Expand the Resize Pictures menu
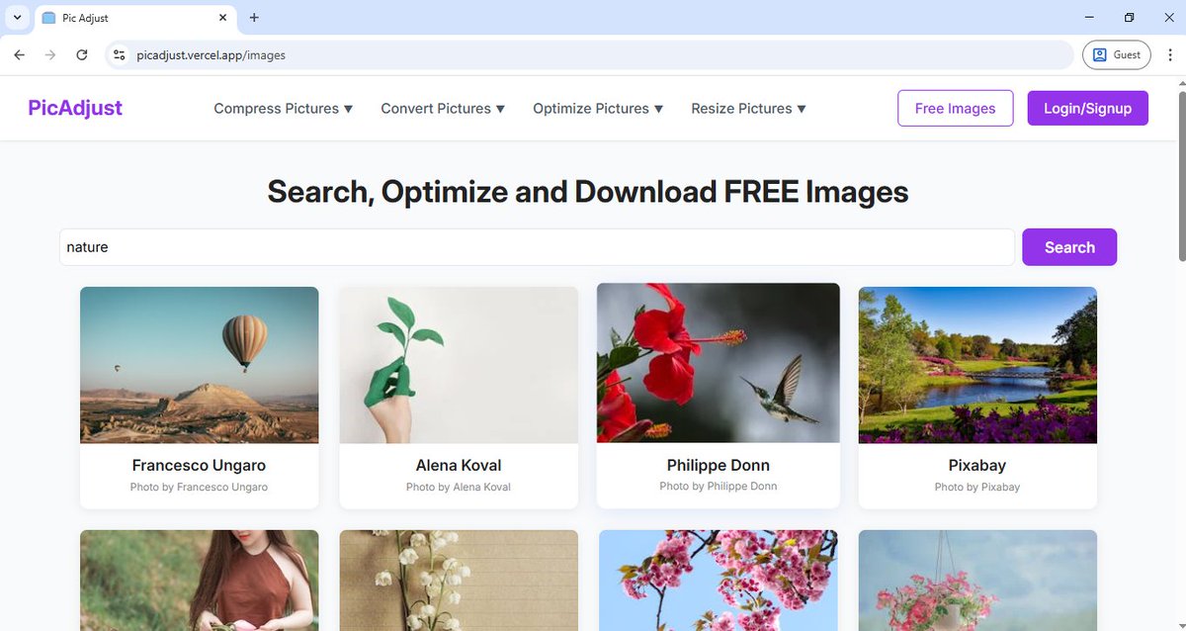 pyautogui.click(x=749, y=109)
